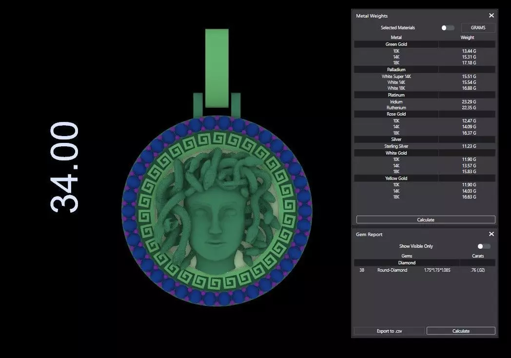Select the Ruthenium row
The image size is (511, 358).
point(425,108)
